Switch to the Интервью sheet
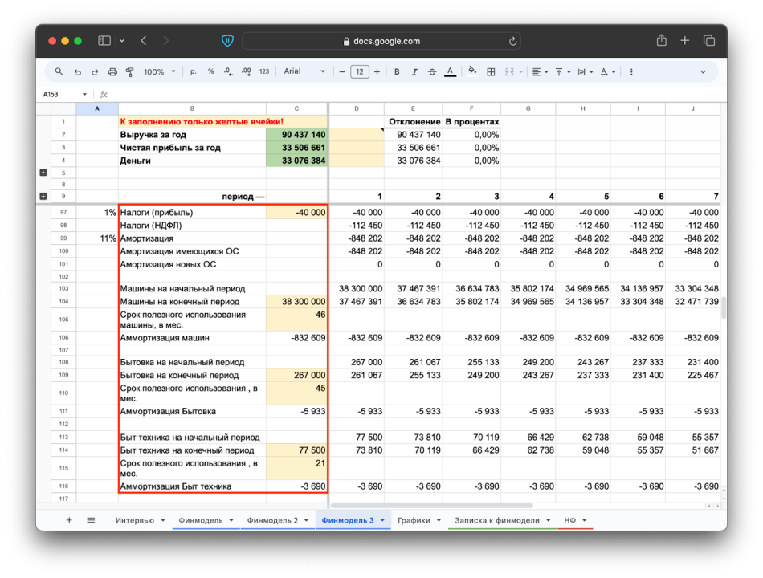763x578 pixels. 134,520
